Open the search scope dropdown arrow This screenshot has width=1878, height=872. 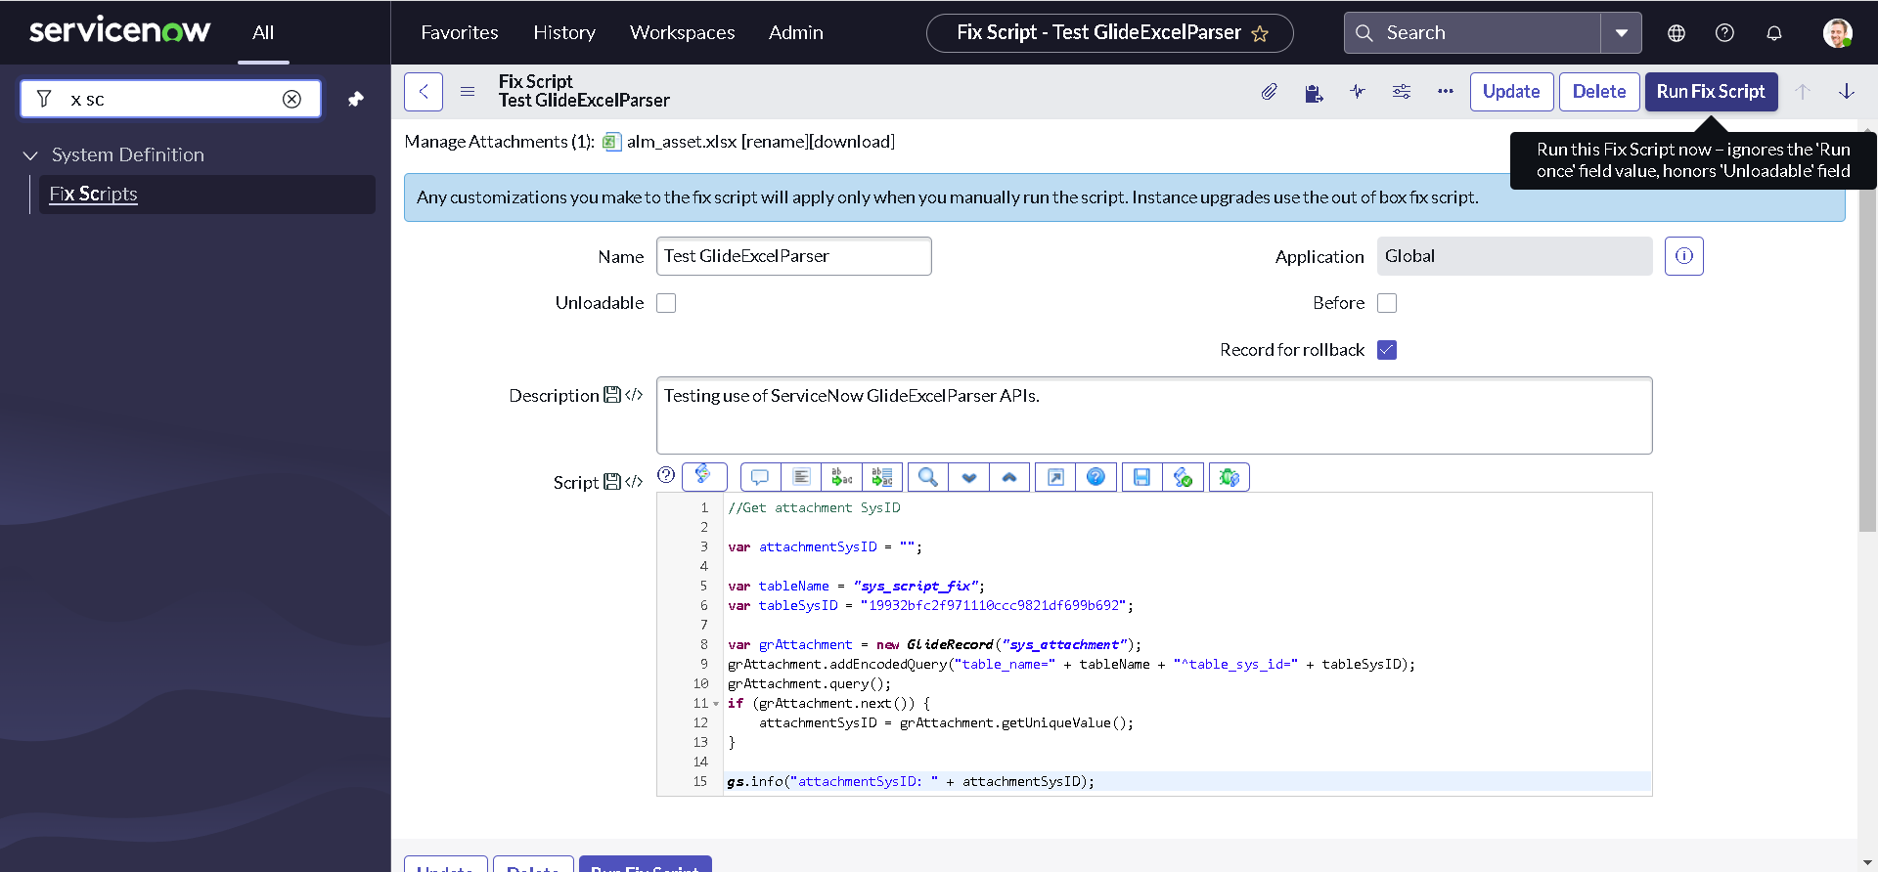pyautogui.click(x=1622, y=33)
